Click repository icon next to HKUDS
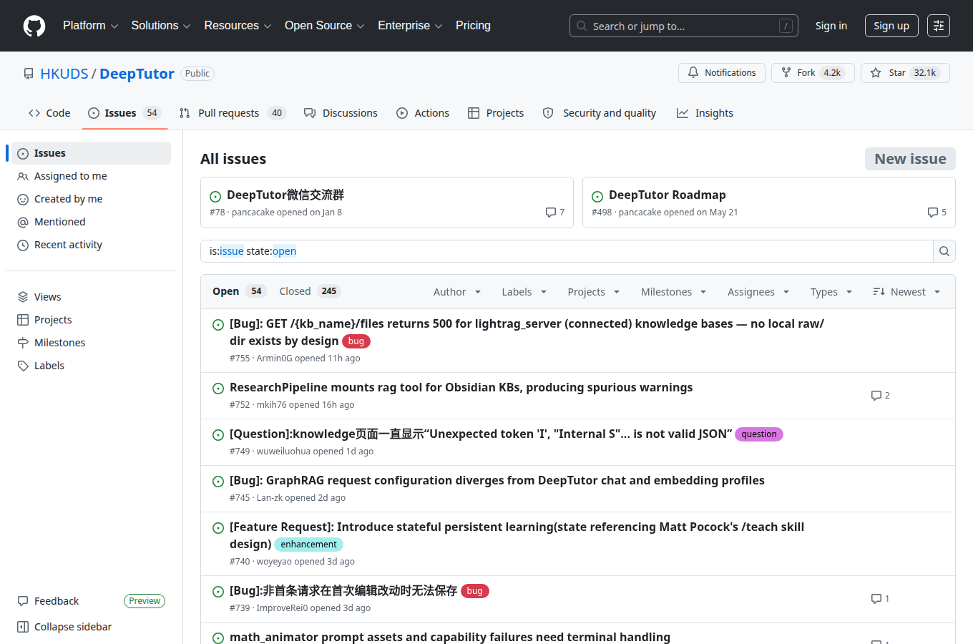 click(x=29, y=74)
